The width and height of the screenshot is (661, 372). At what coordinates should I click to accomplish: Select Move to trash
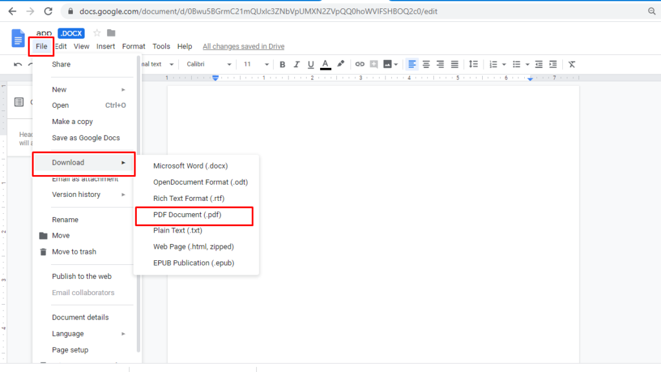[85, 252]
